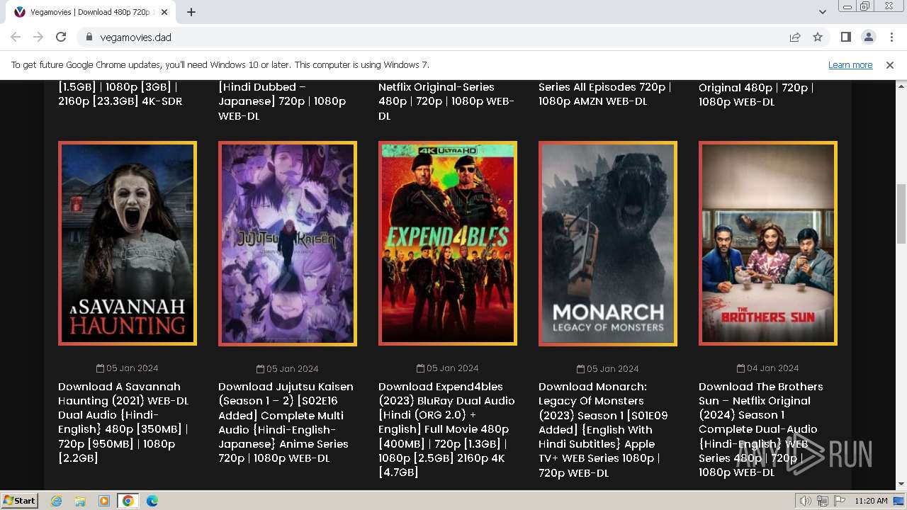Open Download Monarch: Legacy Of Monsters link

604,429
